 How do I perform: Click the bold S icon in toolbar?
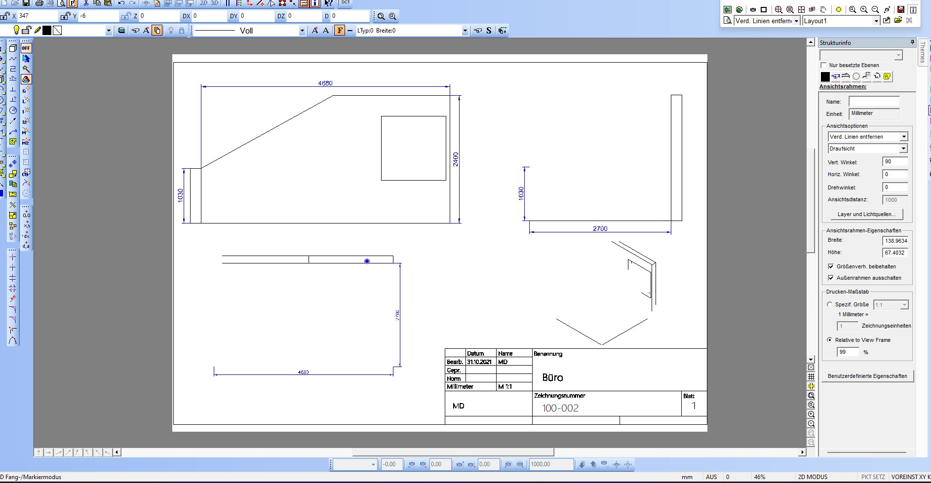489,31
